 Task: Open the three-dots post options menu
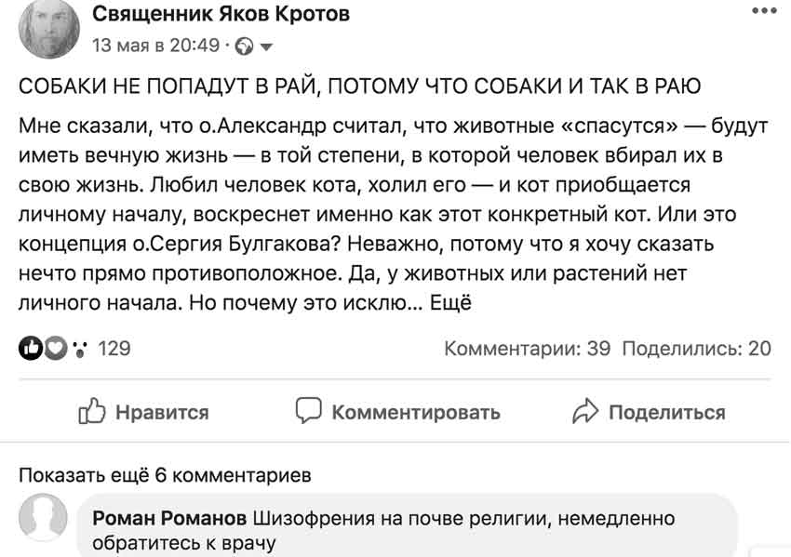click(x=764, y=10)
